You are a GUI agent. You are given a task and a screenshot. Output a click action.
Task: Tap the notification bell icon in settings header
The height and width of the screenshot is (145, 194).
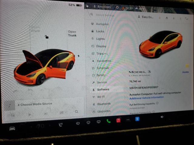174,18
